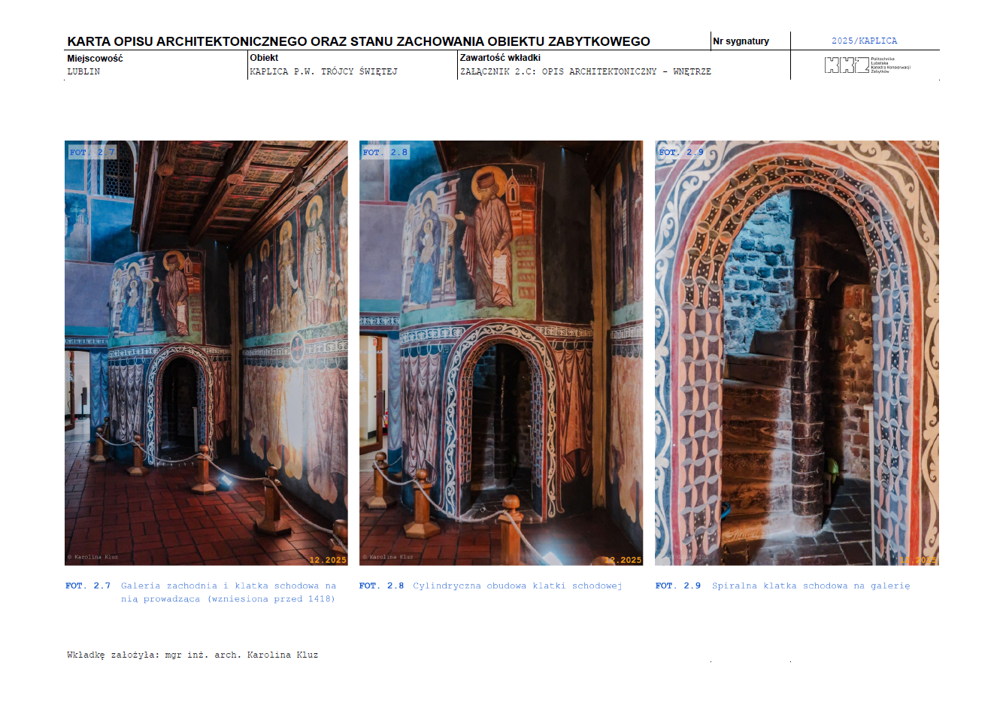Click 'ZAŁĄCZNIK 2.C: OPIS ARCHITEKTONICZNY – WNĘTRZE' text
Image resolution: width=1003 pixels, height=708 pixels.
[585, 71]
